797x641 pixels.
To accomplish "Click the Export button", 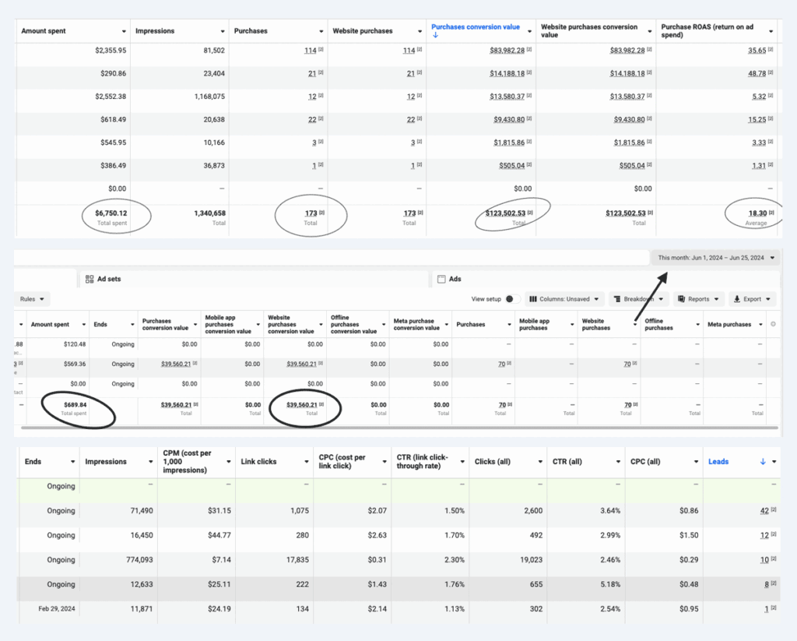I will [x=752, y=299].
